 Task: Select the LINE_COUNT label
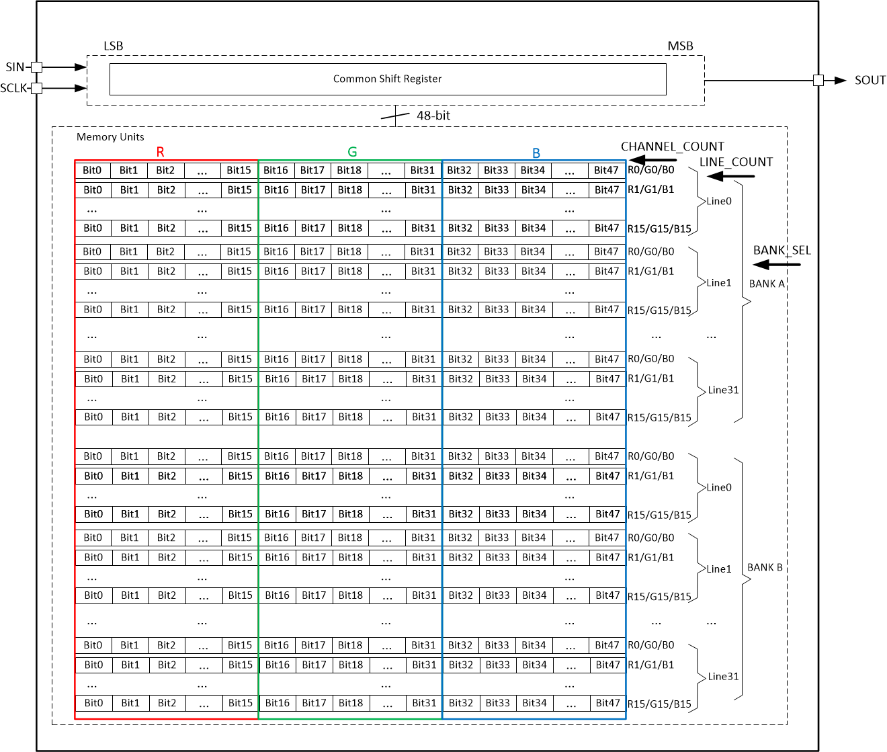click(x=736, y=162)
